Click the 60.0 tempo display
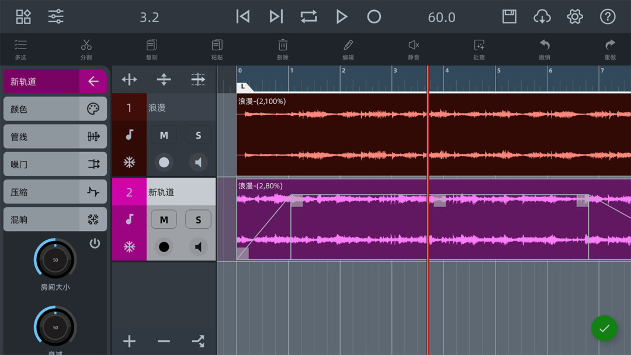 coord(441,18)
